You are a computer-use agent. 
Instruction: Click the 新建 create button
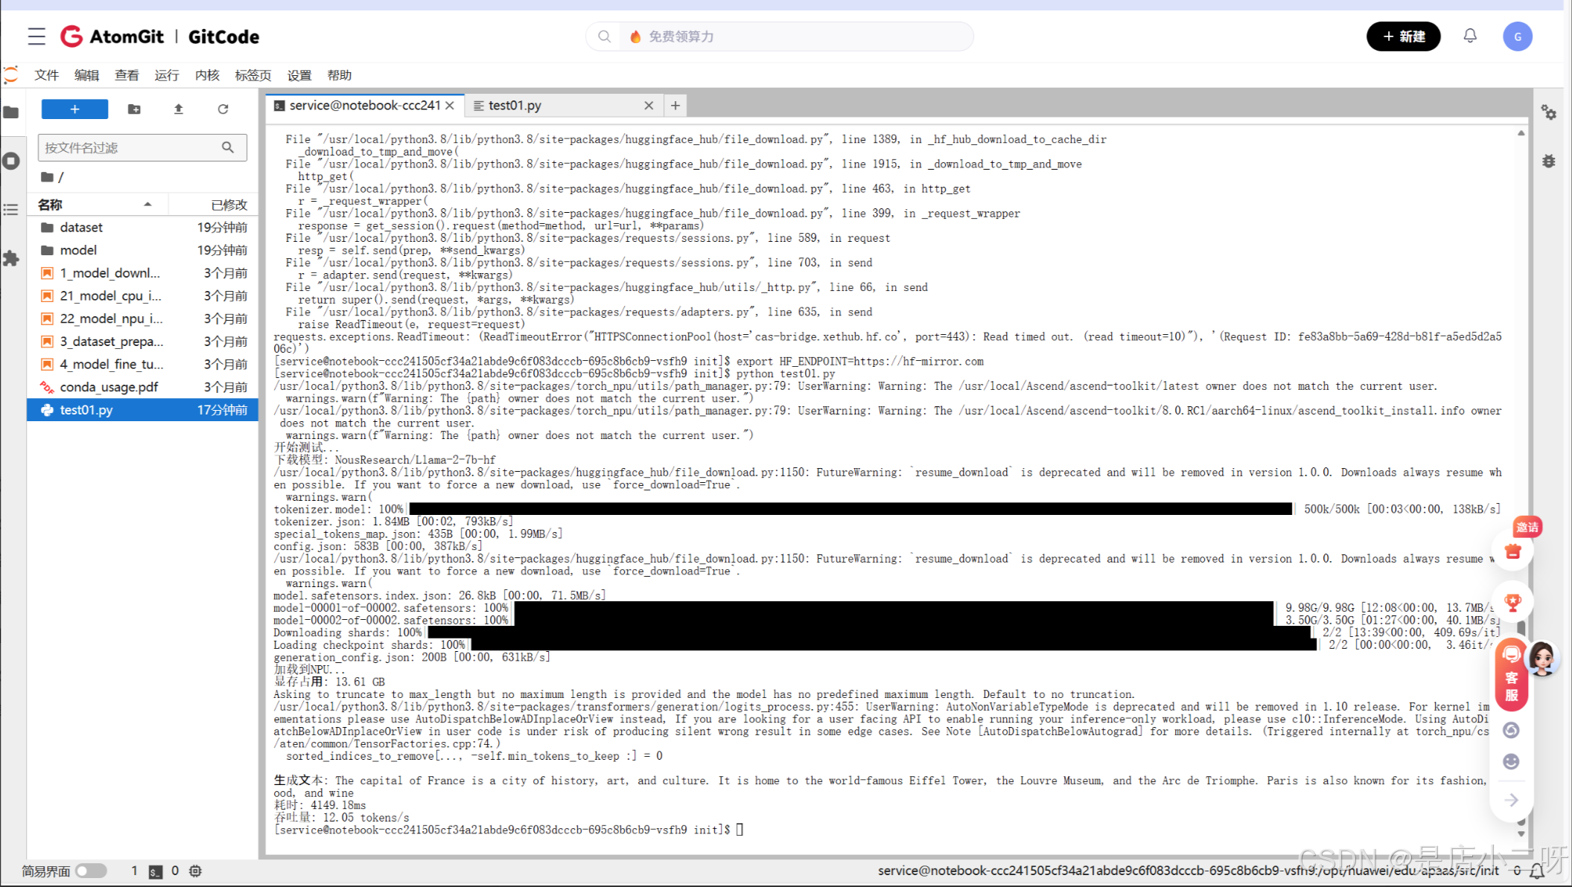click(x=1403, y=36)
